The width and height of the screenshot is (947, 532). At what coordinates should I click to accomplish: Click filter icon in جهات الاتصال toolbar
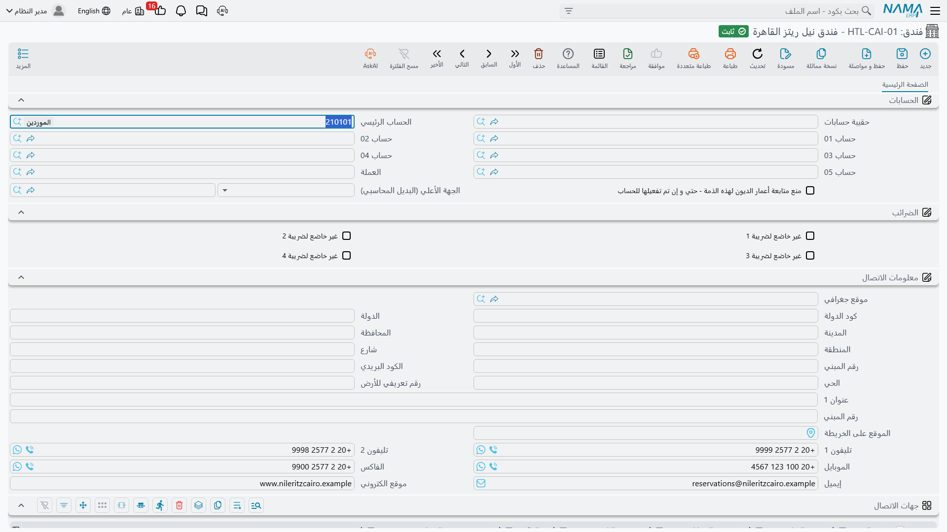[64, 505]
